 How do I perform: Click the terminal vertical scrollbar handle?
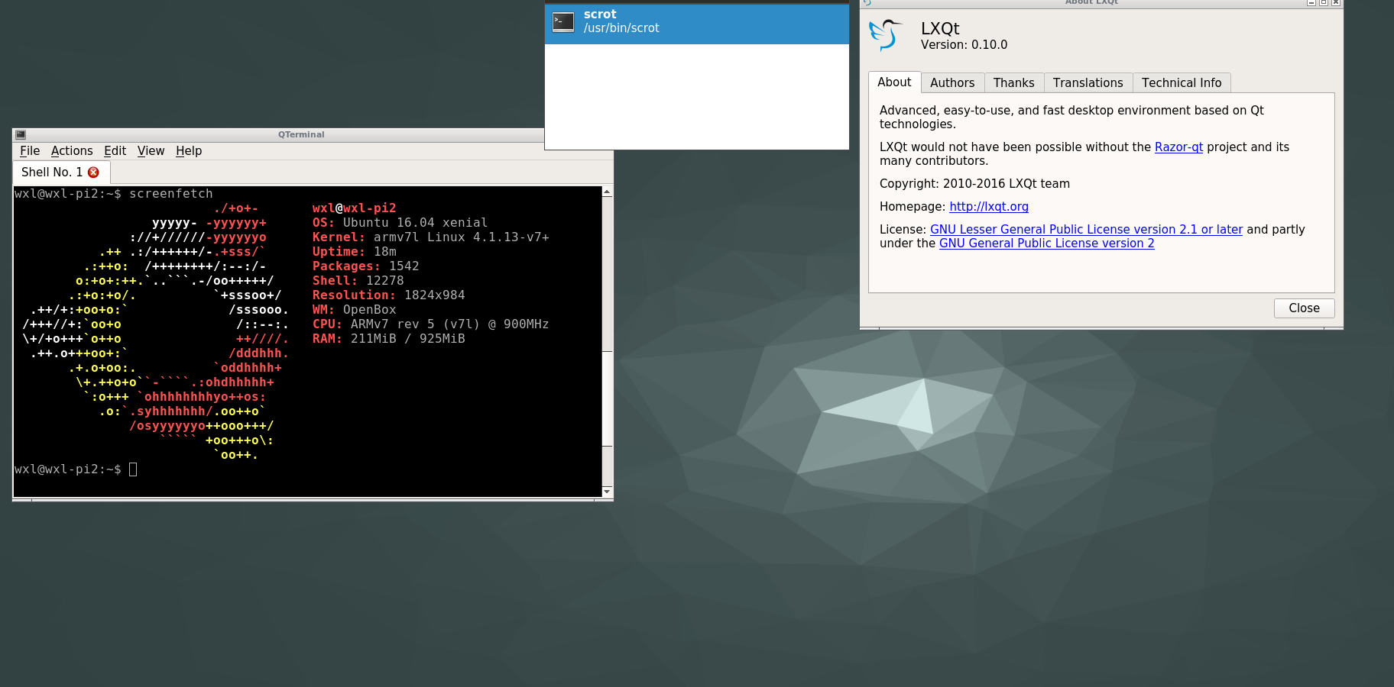click(x=607, y=399)
